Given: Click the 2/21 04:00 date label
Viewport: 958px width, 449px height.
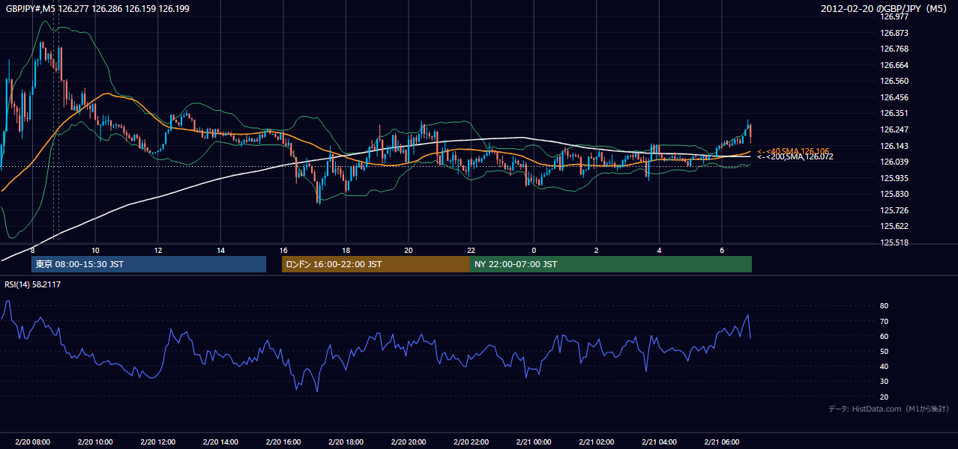Looking at the screenshot, I should click(659, 442).
